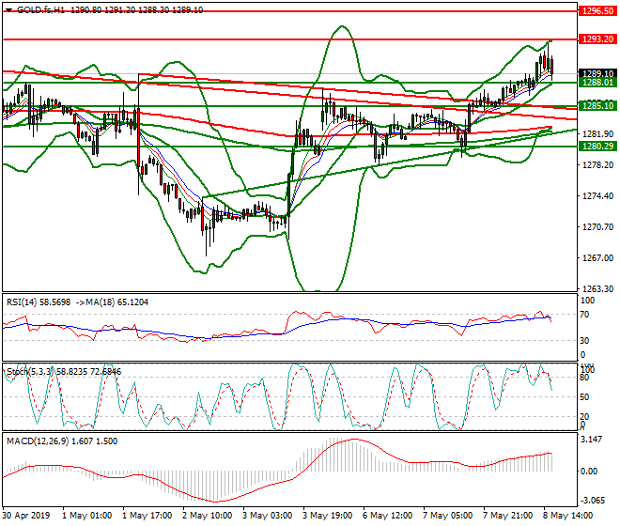This screenshot has width=620, height=526.
Task: Click the MACD 0.00 scale value
Action: point(589,471)
